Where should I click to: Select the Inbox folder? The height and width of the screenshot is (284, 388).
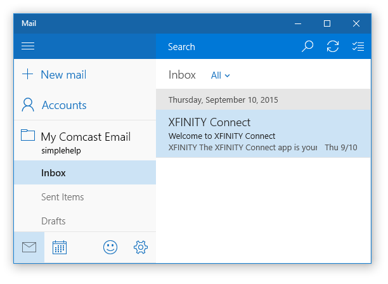[85, 172]
